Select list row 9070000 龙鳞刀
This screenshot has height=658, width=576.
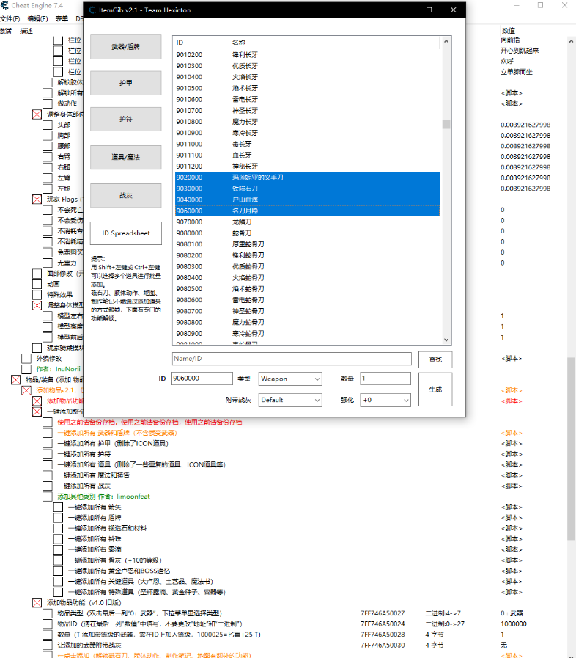click(307, 222)
